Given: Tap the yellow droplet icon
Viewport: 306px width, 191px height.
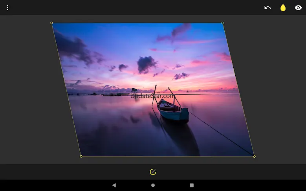Looking at the screenshot, I should 283,8.
